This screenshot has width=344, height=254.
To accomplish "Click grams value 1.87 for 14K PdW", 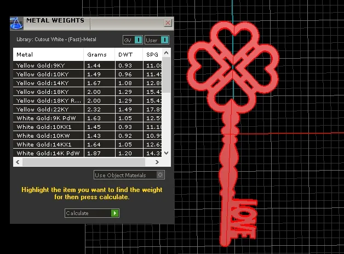I will [x=94, y=154].
